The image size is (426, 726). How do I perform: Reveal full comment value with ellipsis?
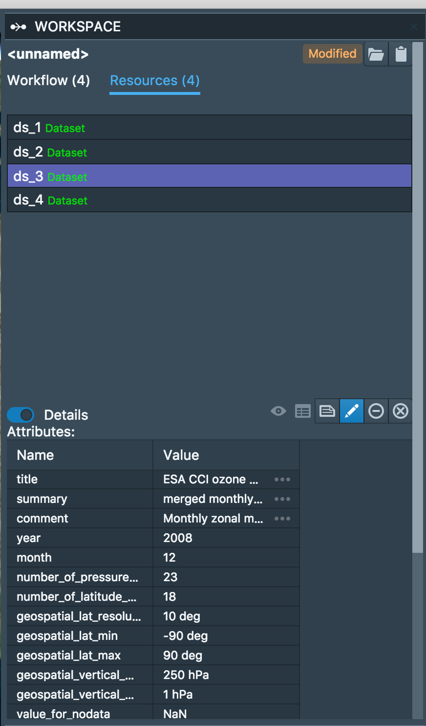[282, 518]
